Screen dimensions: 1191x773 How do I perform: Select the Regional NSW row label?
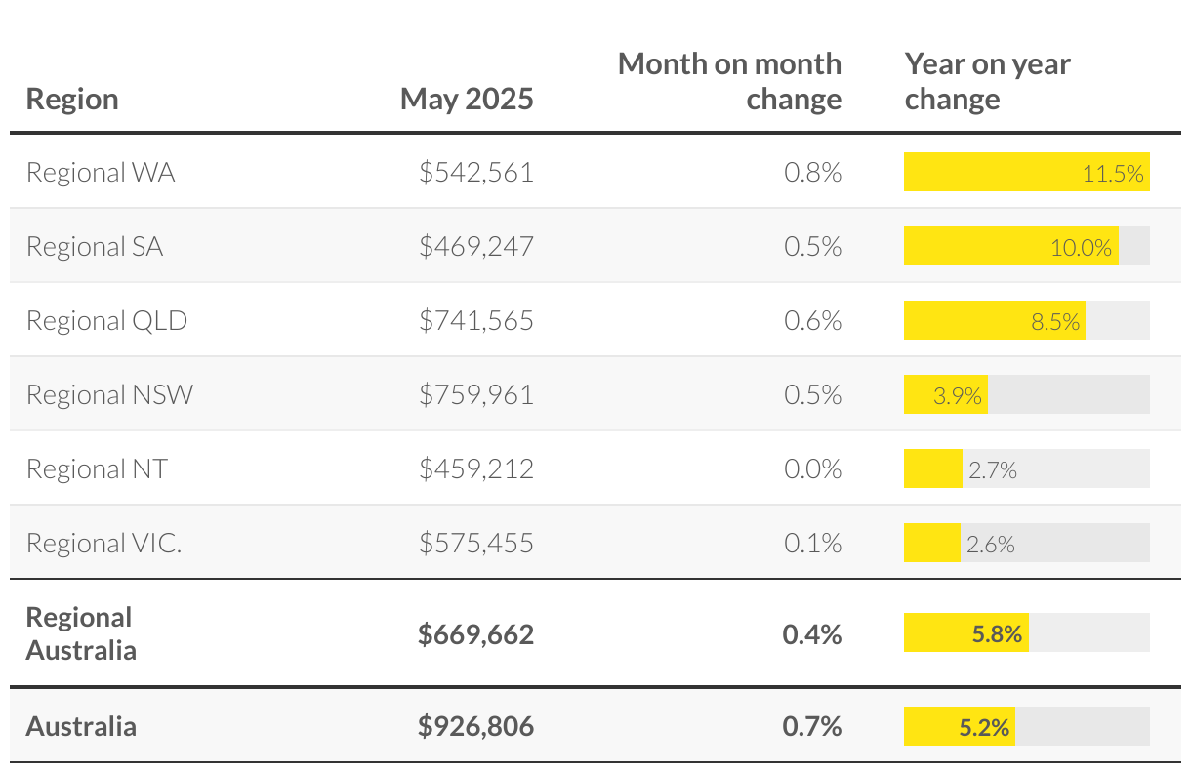(109, 395)
